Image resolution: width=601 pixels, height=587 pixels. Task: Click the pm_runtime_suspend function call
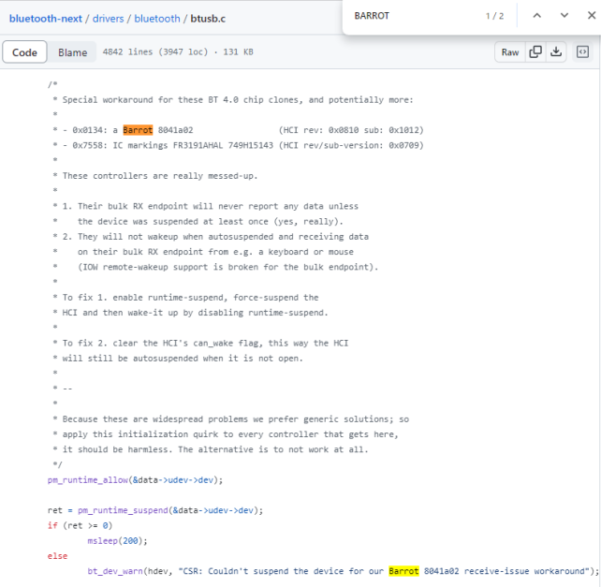123,510
